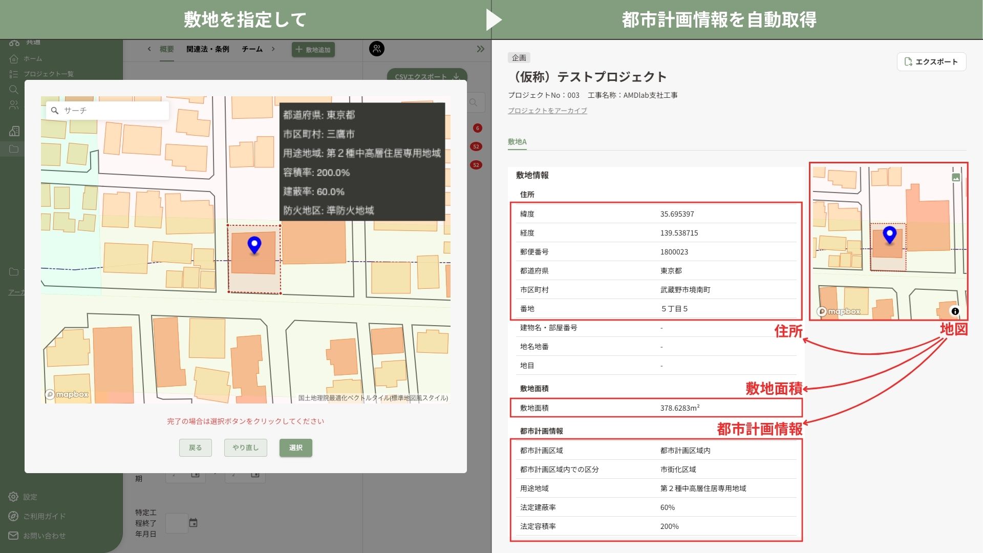Viewport: 983px width, 553px height.
Task: Click the info icon on small map
Action: click(955, 311)
